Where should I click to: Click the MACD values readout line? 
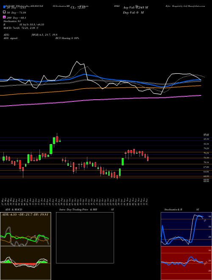click(x=21, y=28)
